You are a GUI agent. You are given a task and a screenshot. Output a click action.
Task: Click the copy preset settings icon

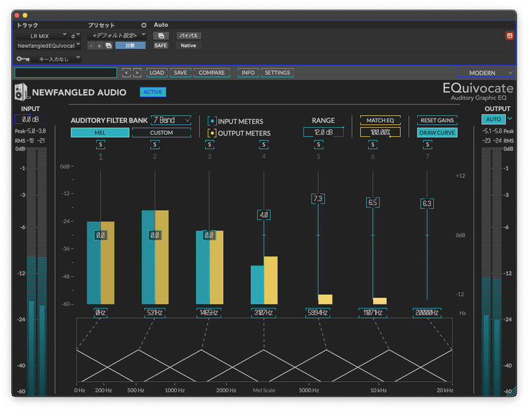coord(108,46)
